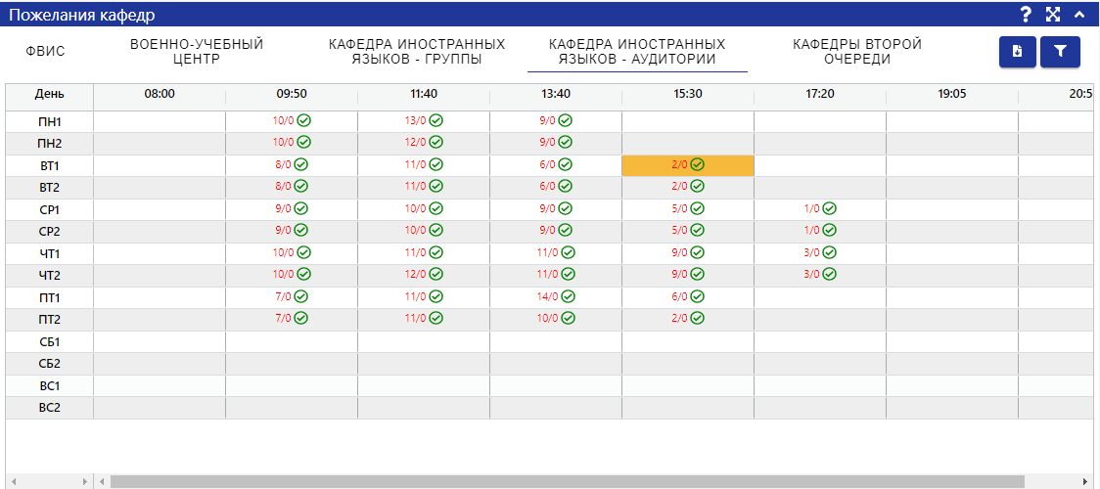Click green check icon in ПТ1 13:40 cell
Image resolution: width=1100 pixels, height=489 pixels.
coord(568,296)
